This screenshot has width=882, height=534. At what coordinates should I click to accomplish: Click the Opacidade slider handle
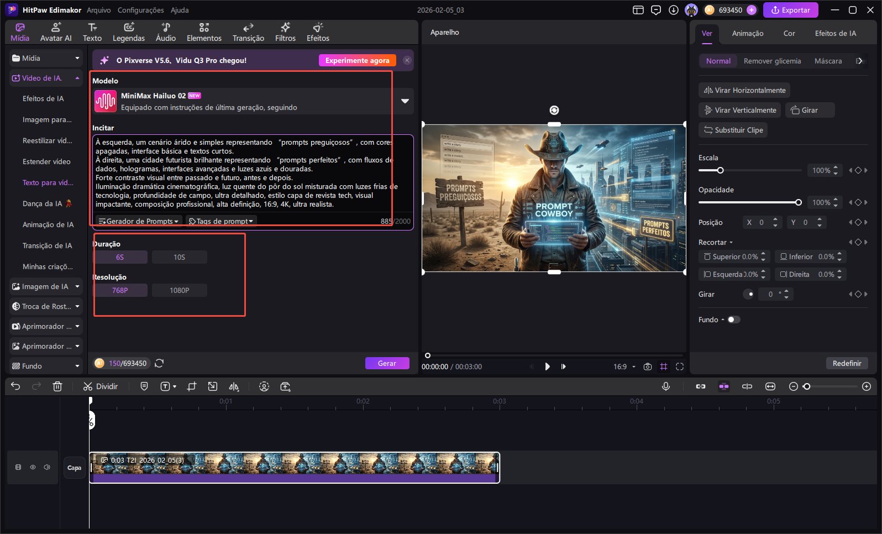[798, 202]
